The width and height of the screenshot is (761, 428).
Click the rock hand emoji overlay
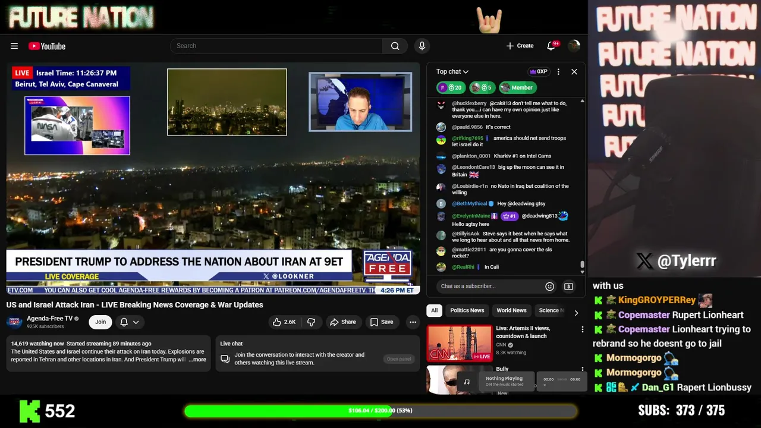[489, 20]
